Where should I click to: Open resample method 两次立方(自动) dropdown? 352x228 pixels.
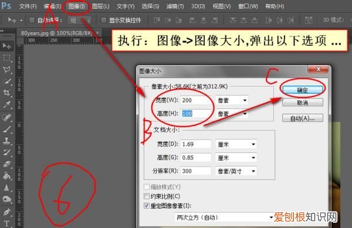tap(224, 217)
